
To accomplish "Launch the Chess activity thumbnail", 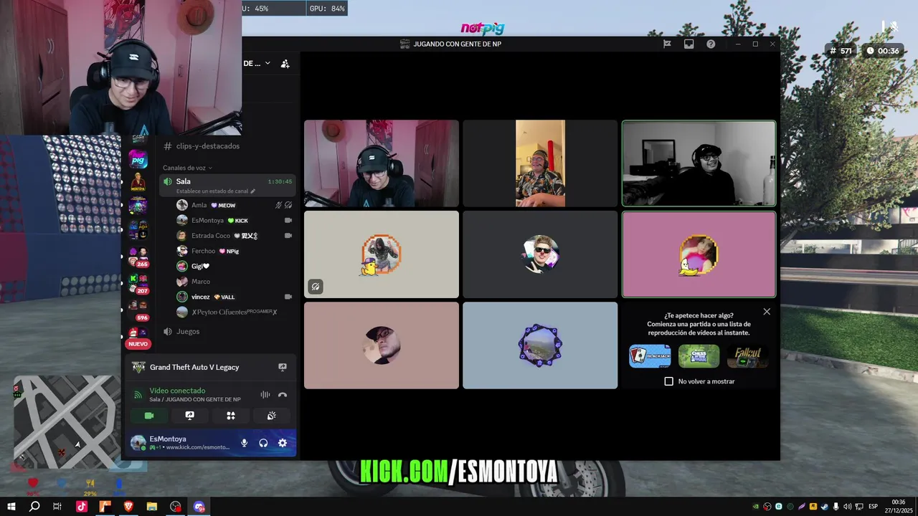I will point(699,356).
